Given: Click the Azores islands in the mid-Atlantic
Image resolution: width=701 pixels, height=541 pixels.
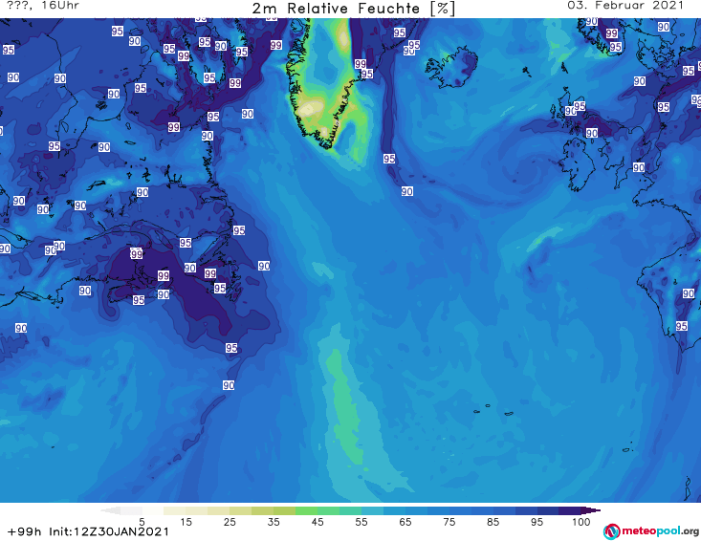Looking at the screenshot, I should tap(493, 410).
